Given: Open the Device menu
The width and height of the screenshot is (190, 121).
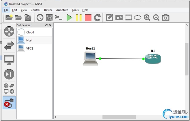Looking at the screenshot, I should (x=48, y=10).
